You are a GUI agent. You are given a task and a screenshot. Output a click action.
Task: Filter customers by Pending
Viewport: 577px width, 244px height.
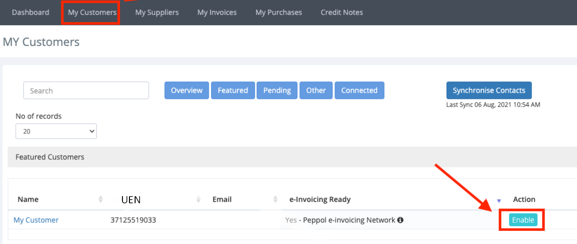[x=277, y=90]
